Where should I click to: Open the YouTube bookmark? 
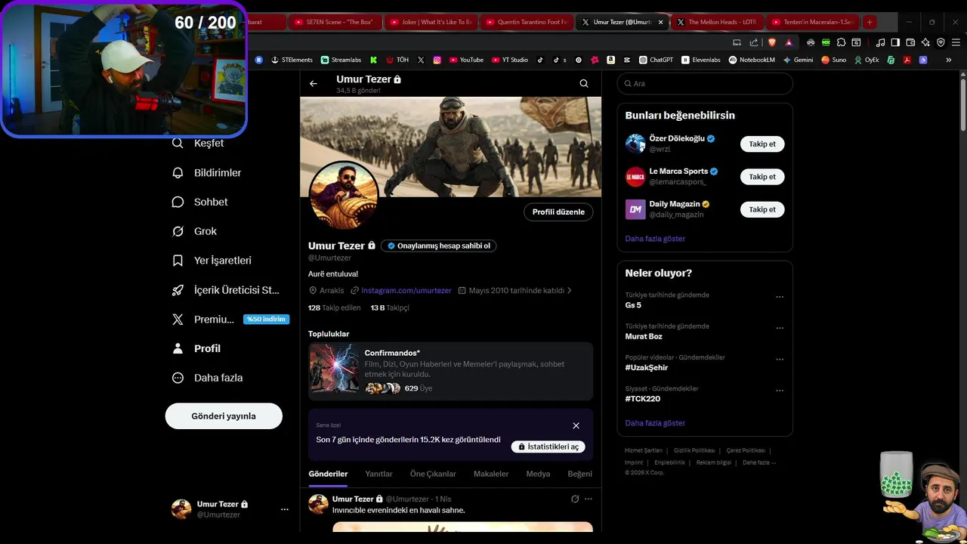[466, 60]
